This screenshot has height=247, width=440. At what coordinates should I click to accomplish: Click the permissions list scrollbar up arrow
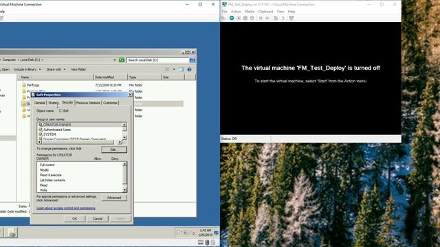point(124,164)
